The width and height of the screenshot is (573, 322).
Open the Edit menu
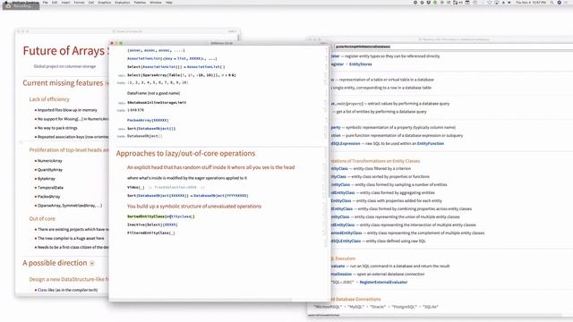(x=55, y=3)
